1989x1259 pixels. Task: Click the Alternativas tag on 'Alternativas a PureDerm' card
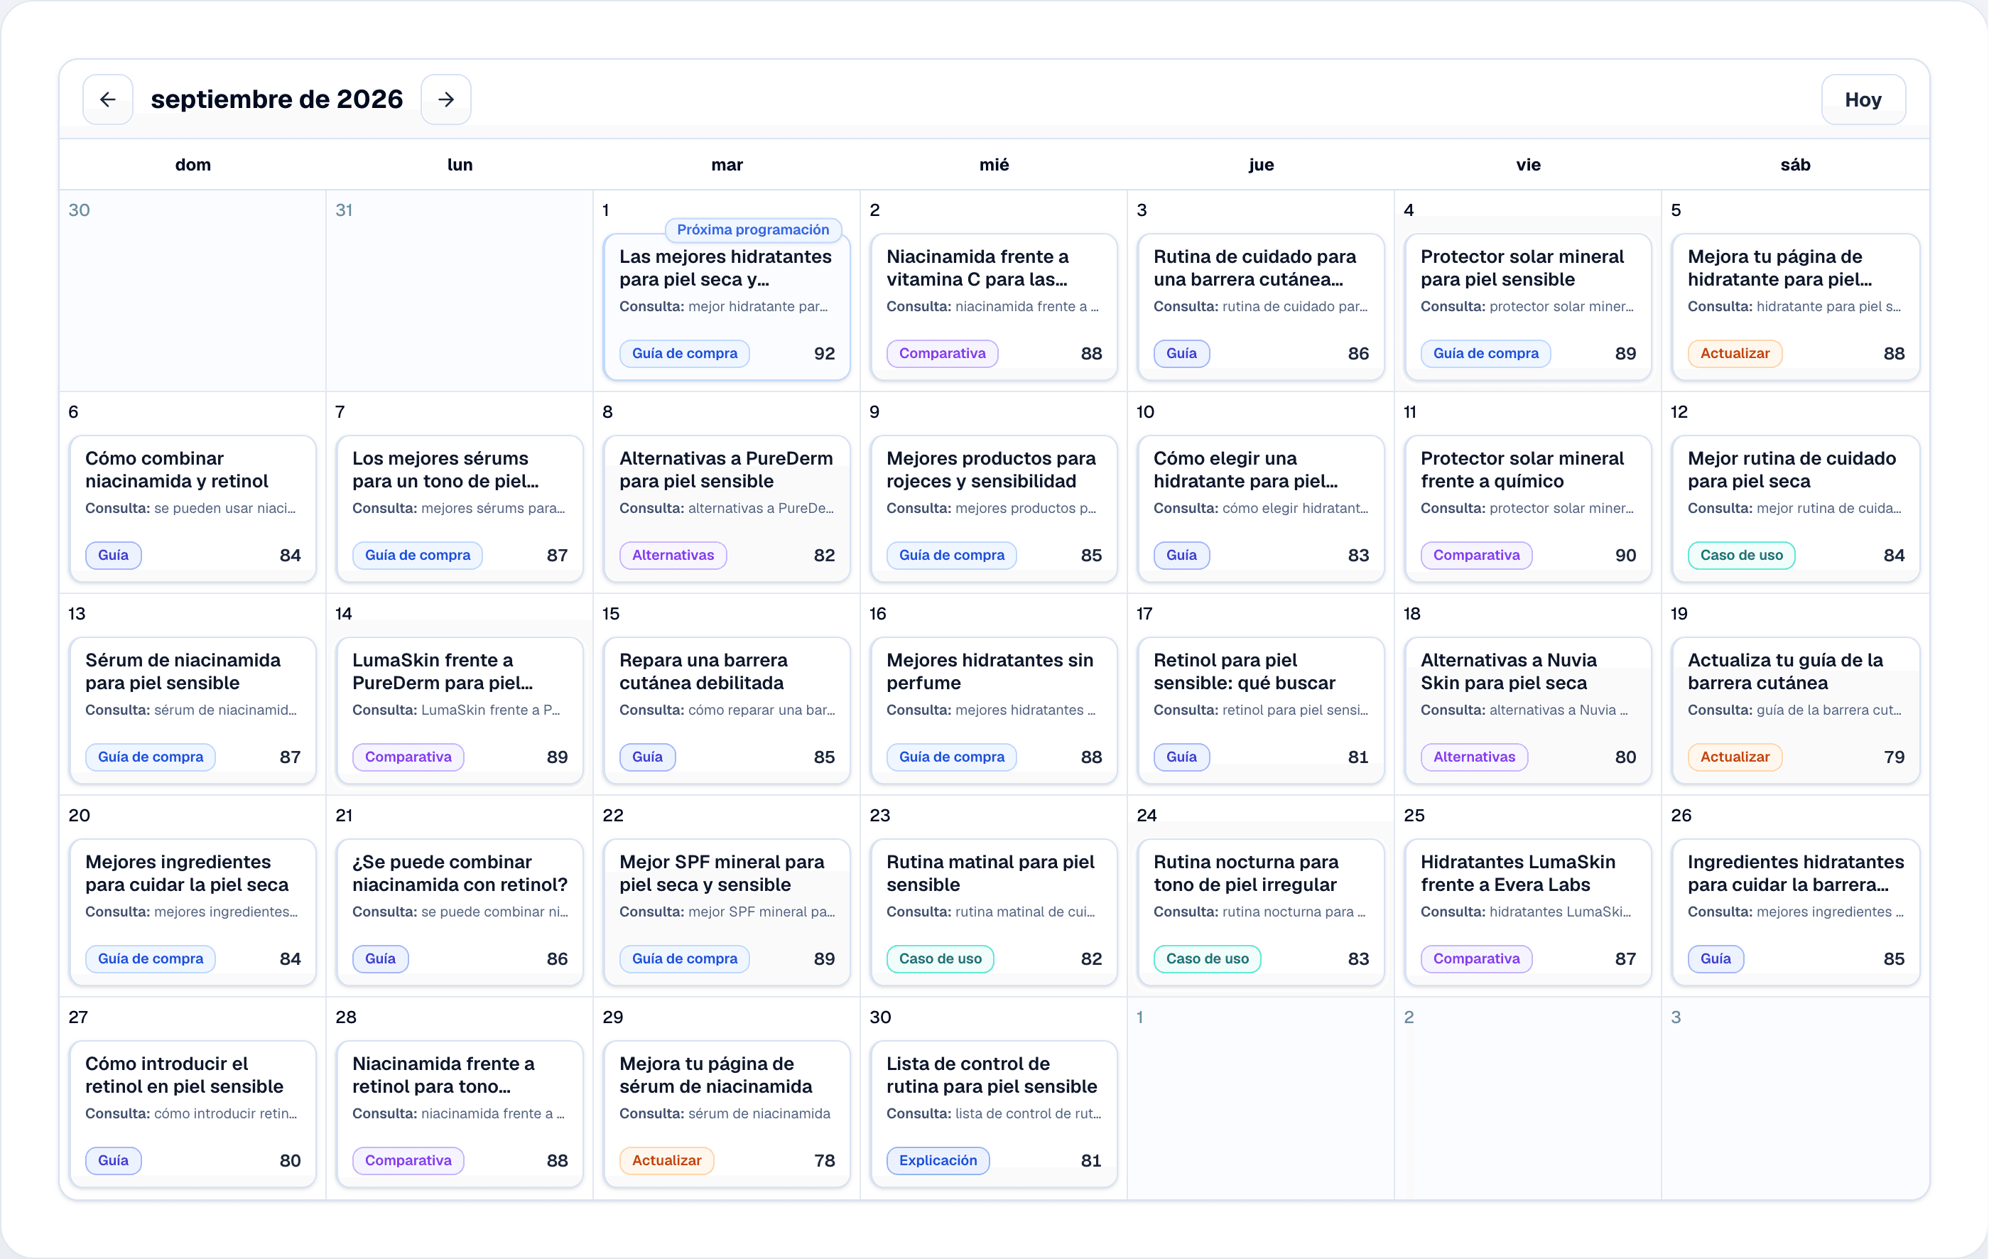[673, 554]
